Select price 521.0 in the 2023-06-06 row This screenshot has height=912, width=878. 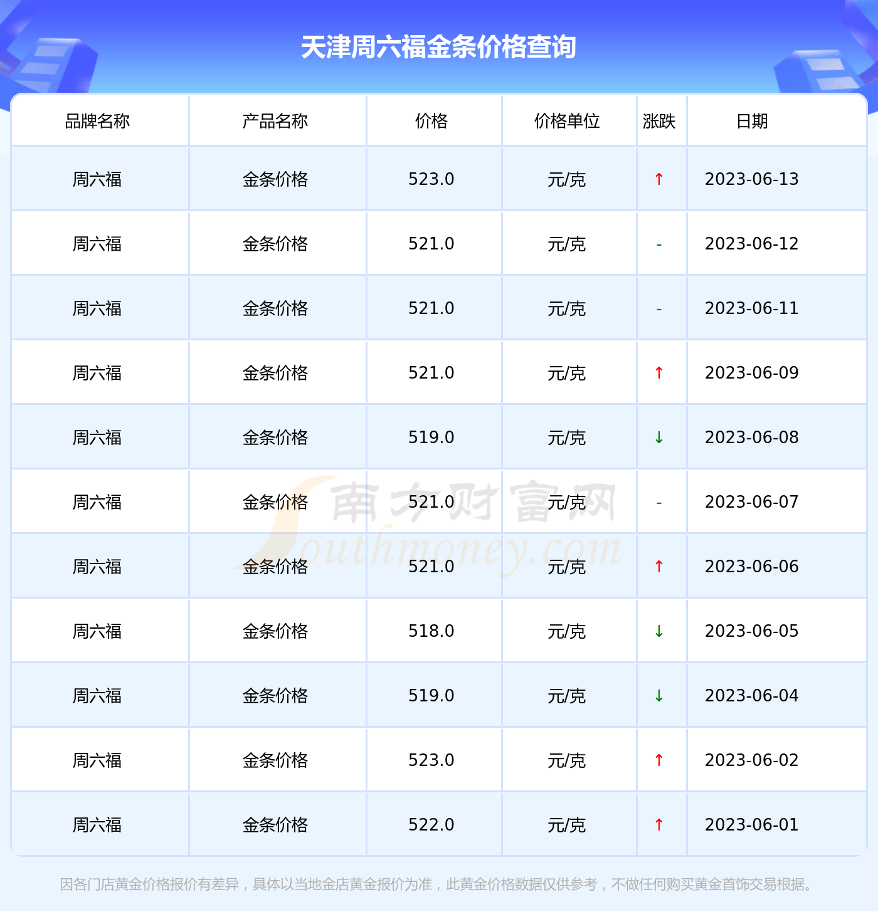(431, 567)
